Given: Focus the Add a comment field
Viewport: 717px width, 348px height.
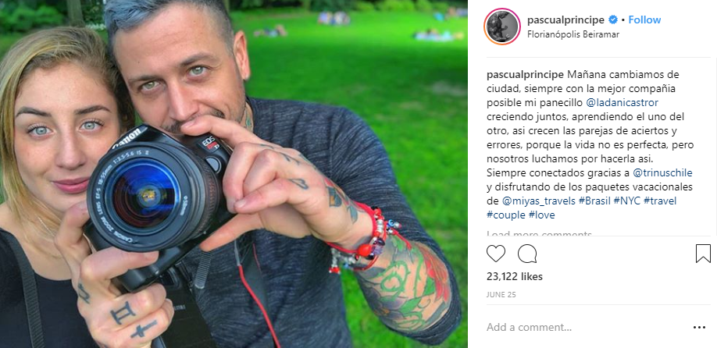Looking at the screenshot, I should coord(585,328).
